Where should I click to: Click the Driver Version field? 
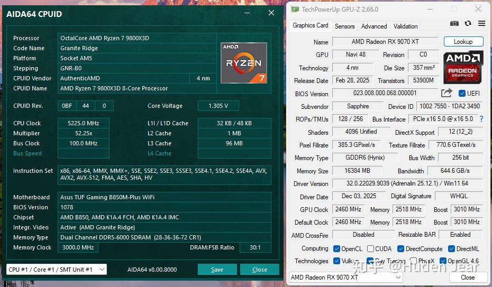[407, 183]
